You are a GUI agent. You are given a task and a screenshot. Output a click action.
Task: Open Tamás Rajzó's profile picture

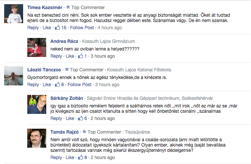[37, 139]
